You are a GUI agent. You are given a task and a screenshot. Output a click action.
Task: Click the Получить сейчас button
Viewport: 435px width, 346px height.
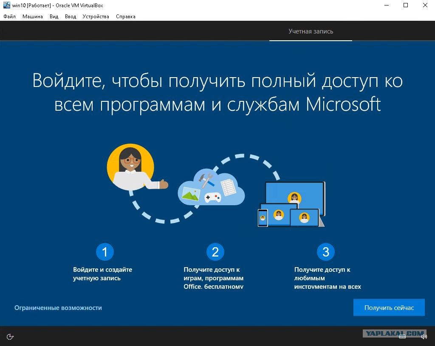pyautogui.click(x=389, y=307)
